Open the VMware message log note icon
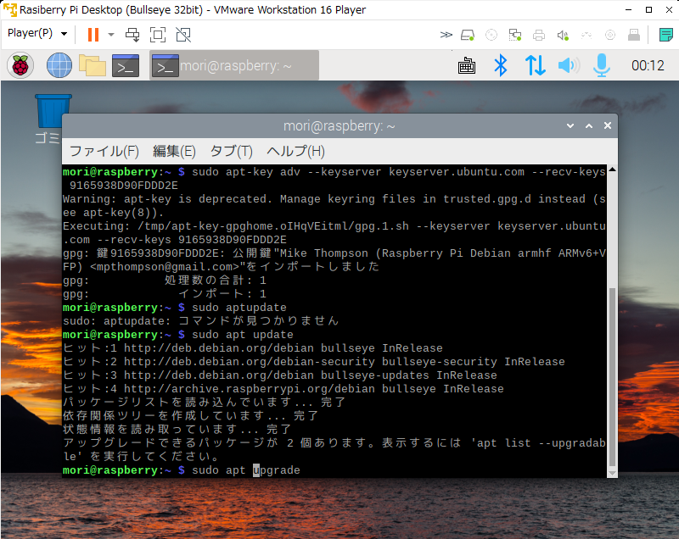The height and width of the screenshot is (539, 679). 665,35
